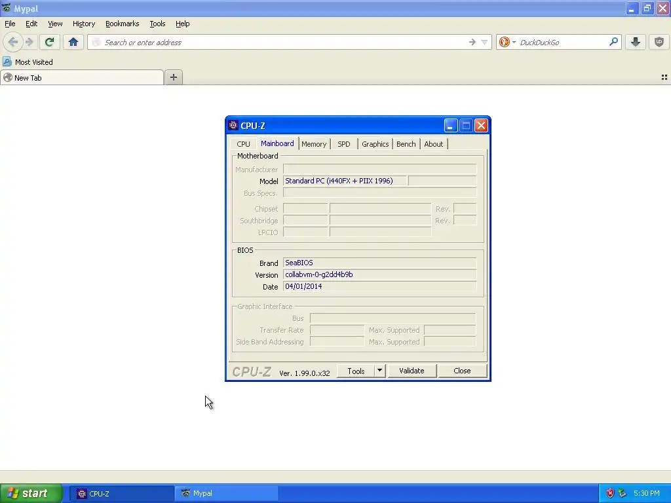Screen dimensions: 671x503
Task: Click the Go arrow in the address bar
Action: (x=472, y=42)
